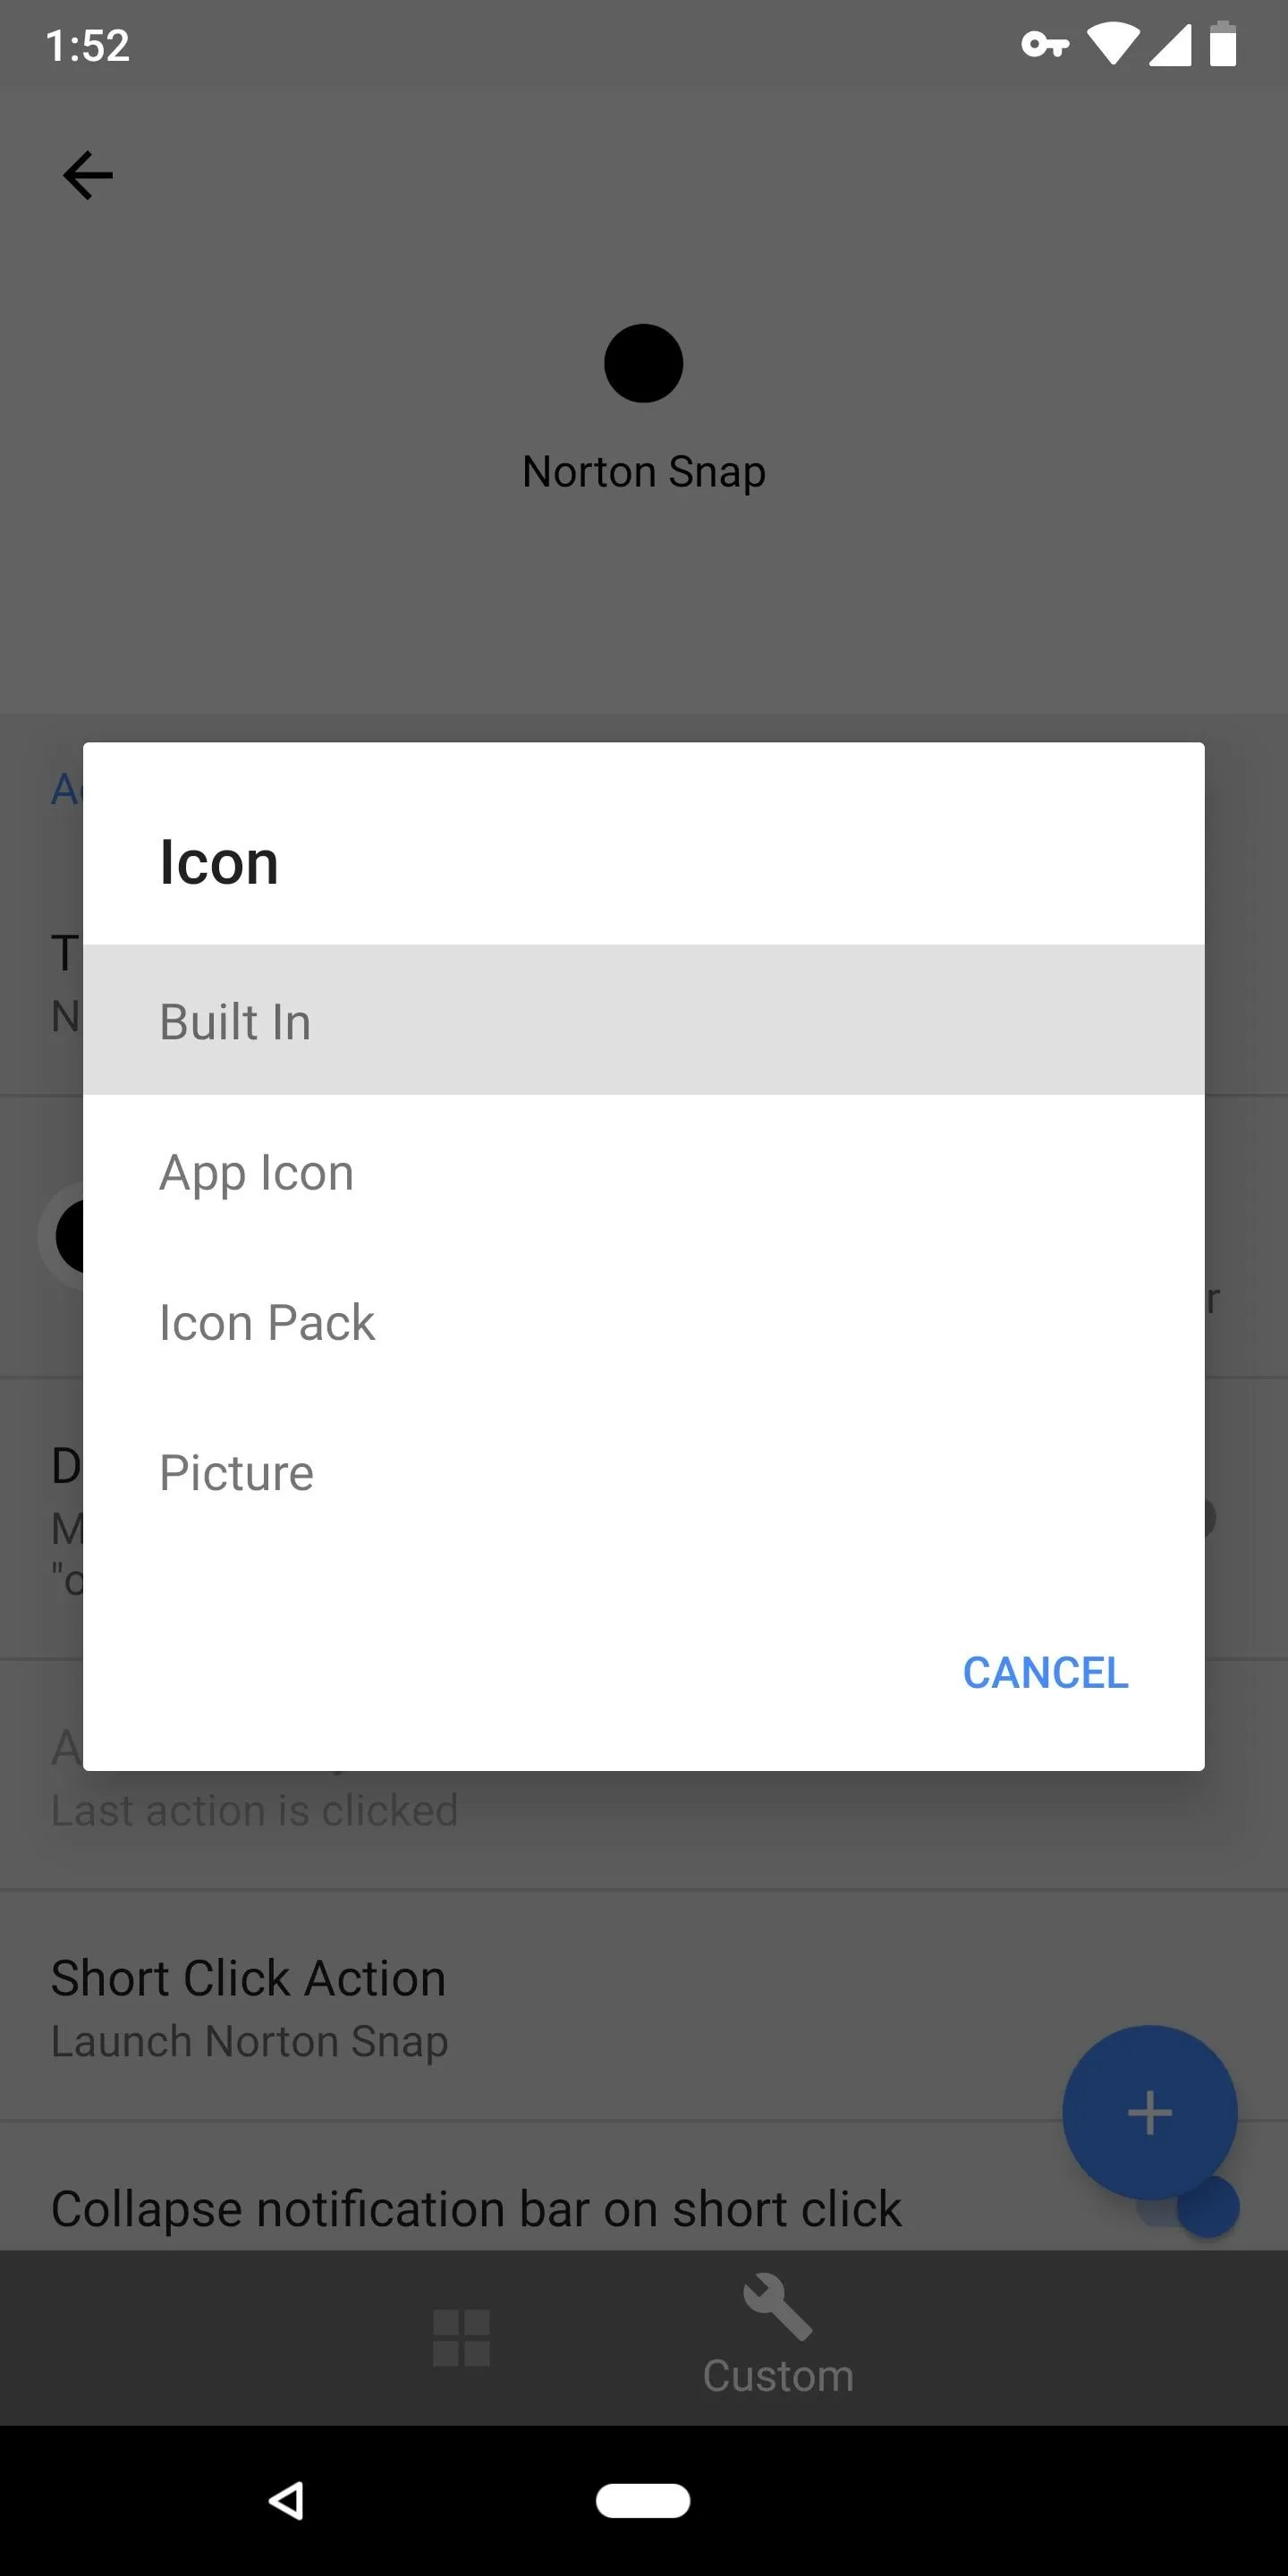Screen dimensions: 1288x2576
Task: Tap the home pill navigation button
Action: (x=643, y=2500)
